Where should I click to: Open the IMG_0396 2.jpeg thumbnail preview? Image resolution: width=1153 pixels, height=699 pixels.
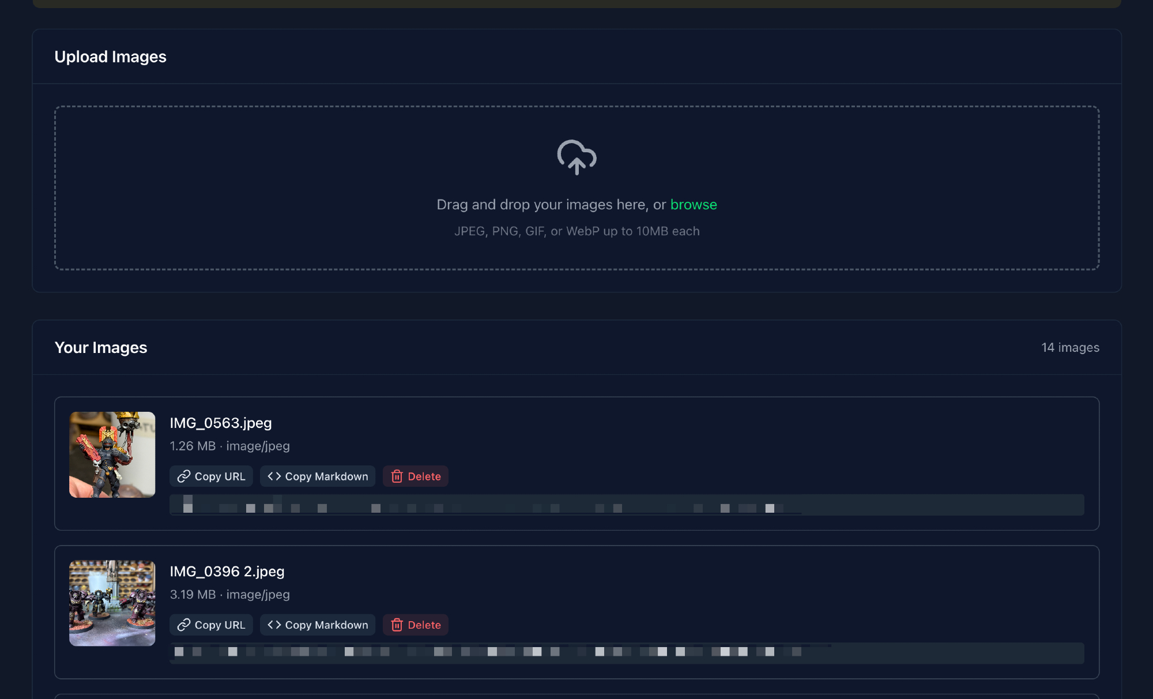[x=112, y=603]
